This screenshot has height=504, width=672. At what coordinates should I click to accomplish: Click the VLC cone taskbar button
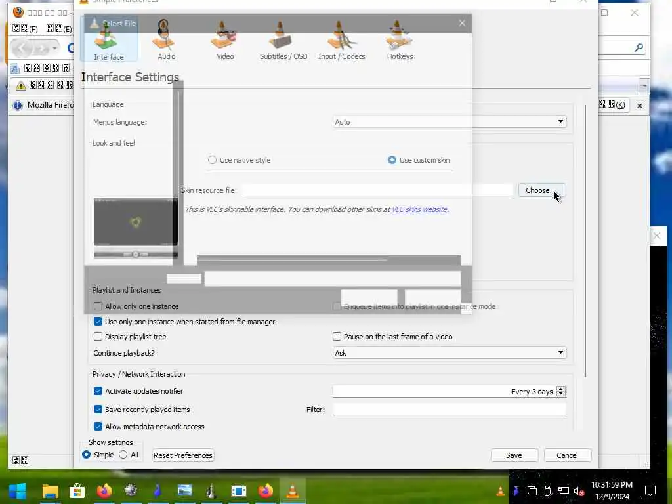292,491
